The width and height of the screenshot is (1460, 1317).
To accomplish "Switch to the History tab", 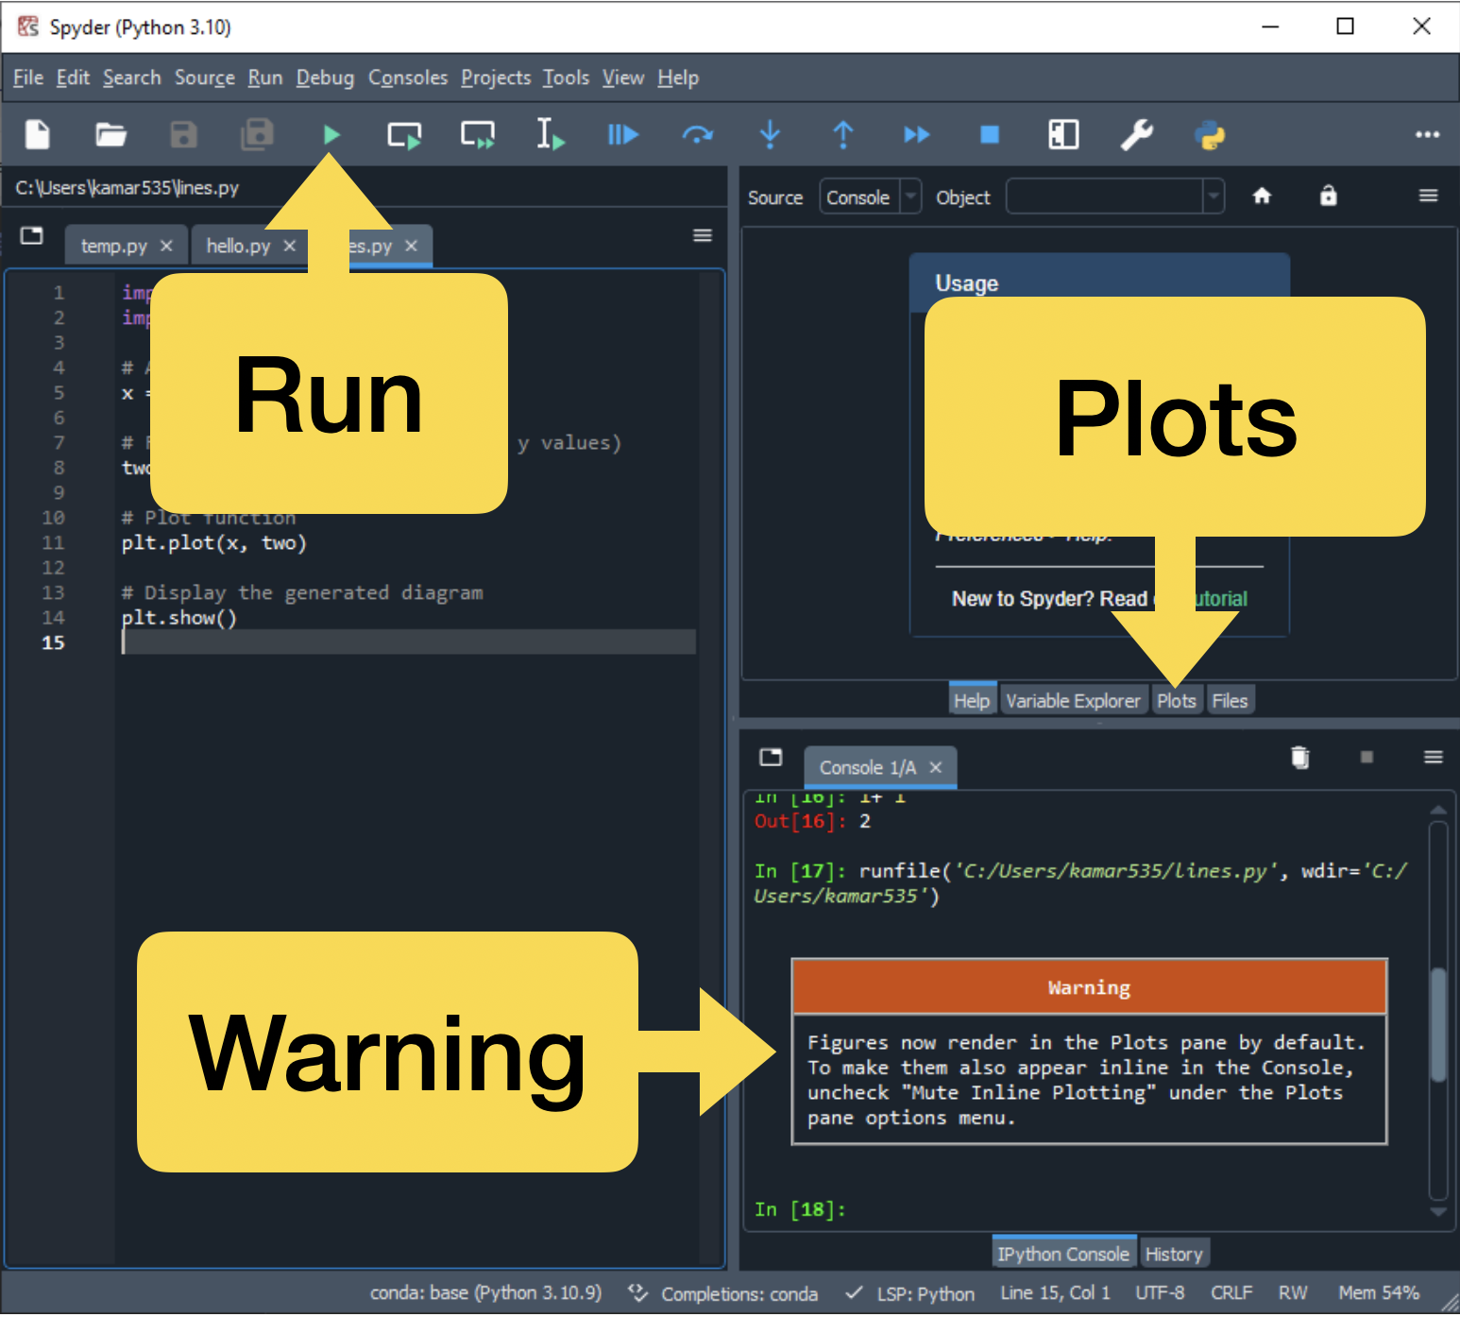I will (1174, 1255).
